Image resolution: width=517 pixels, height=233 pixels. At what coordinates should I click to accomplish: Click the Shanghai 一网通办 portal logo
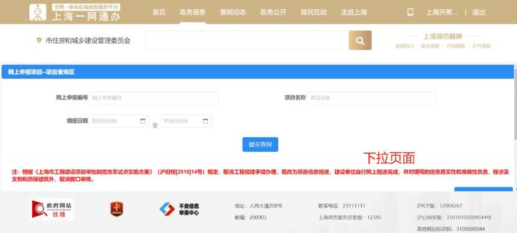pyautogui.click(x=75, y=12)
